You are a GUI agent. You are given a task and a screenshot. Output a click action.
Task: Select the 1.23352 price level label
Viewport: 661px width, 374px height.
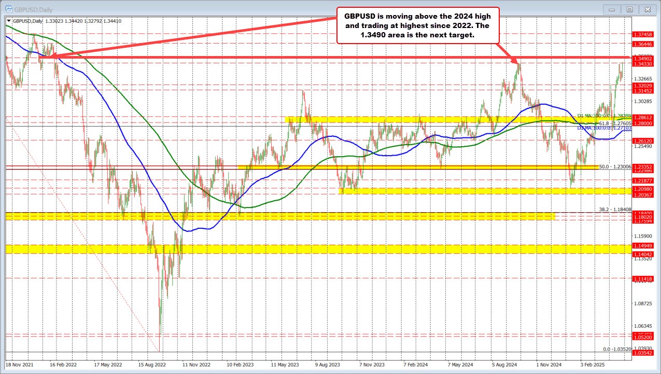[642, 167]
